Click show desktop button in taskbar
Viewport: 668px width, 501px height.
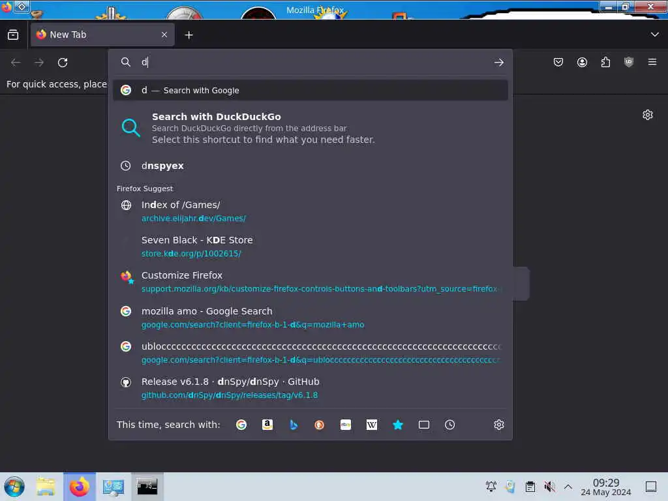[651, 487]
